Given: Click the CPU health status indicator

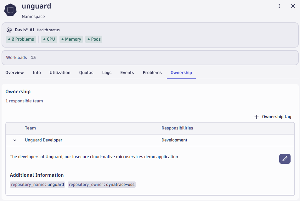Looking at the screenshot, I should [49, 39].
